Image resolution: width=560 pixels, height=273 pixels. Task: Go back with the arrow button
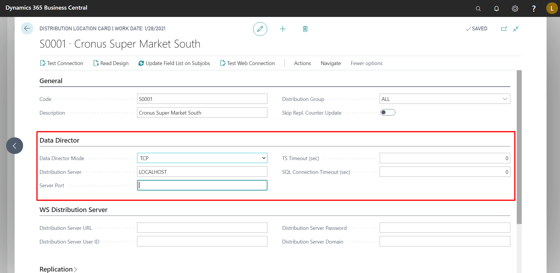pyautogui.click(x=27, y=28)
